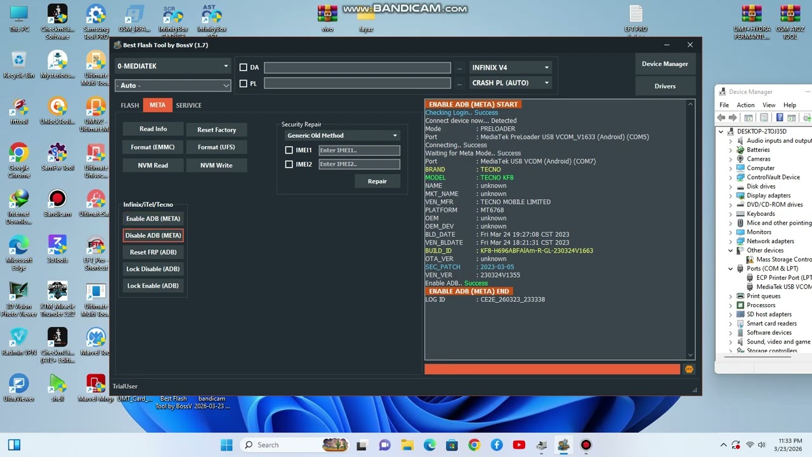Launch the Radmin VPN desktop shortcut
812x457 pixels.
pos(19,341)
